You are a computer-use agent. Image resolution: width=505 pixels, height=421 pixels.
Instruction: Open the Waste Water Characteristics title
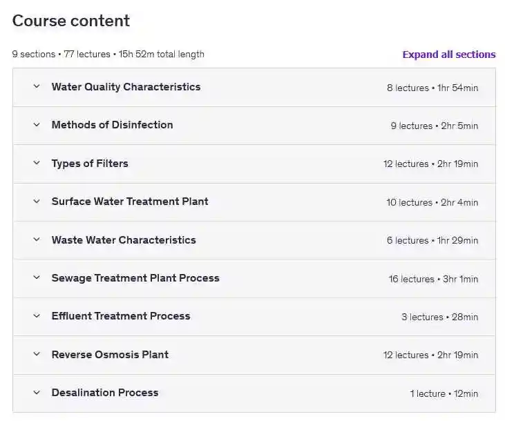tap(124, 240)
